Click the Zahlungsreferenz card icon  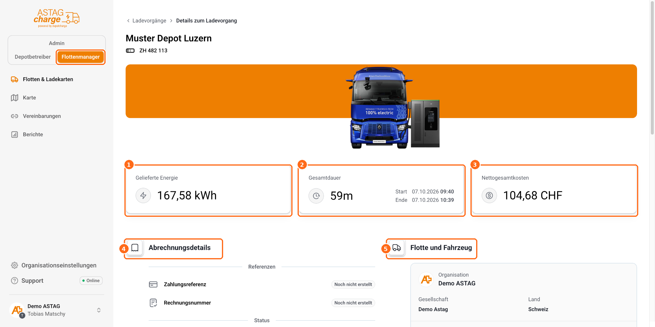coord(153,284)
